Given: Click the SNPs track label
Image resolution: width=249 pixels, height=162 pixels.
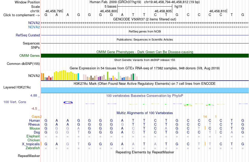Looking at the screenshot, I should [x=35, y=47].
